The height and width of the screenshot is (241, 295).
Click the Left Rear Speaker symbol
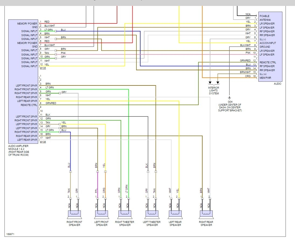[175, 215]
